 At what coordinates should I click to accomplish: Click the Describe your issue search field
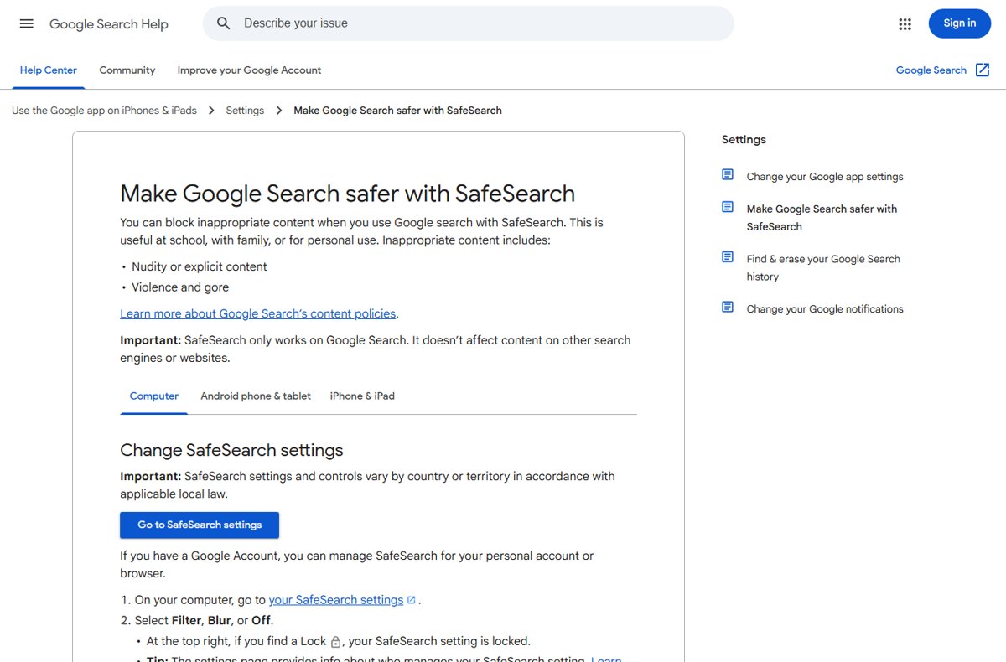(468, 23)
